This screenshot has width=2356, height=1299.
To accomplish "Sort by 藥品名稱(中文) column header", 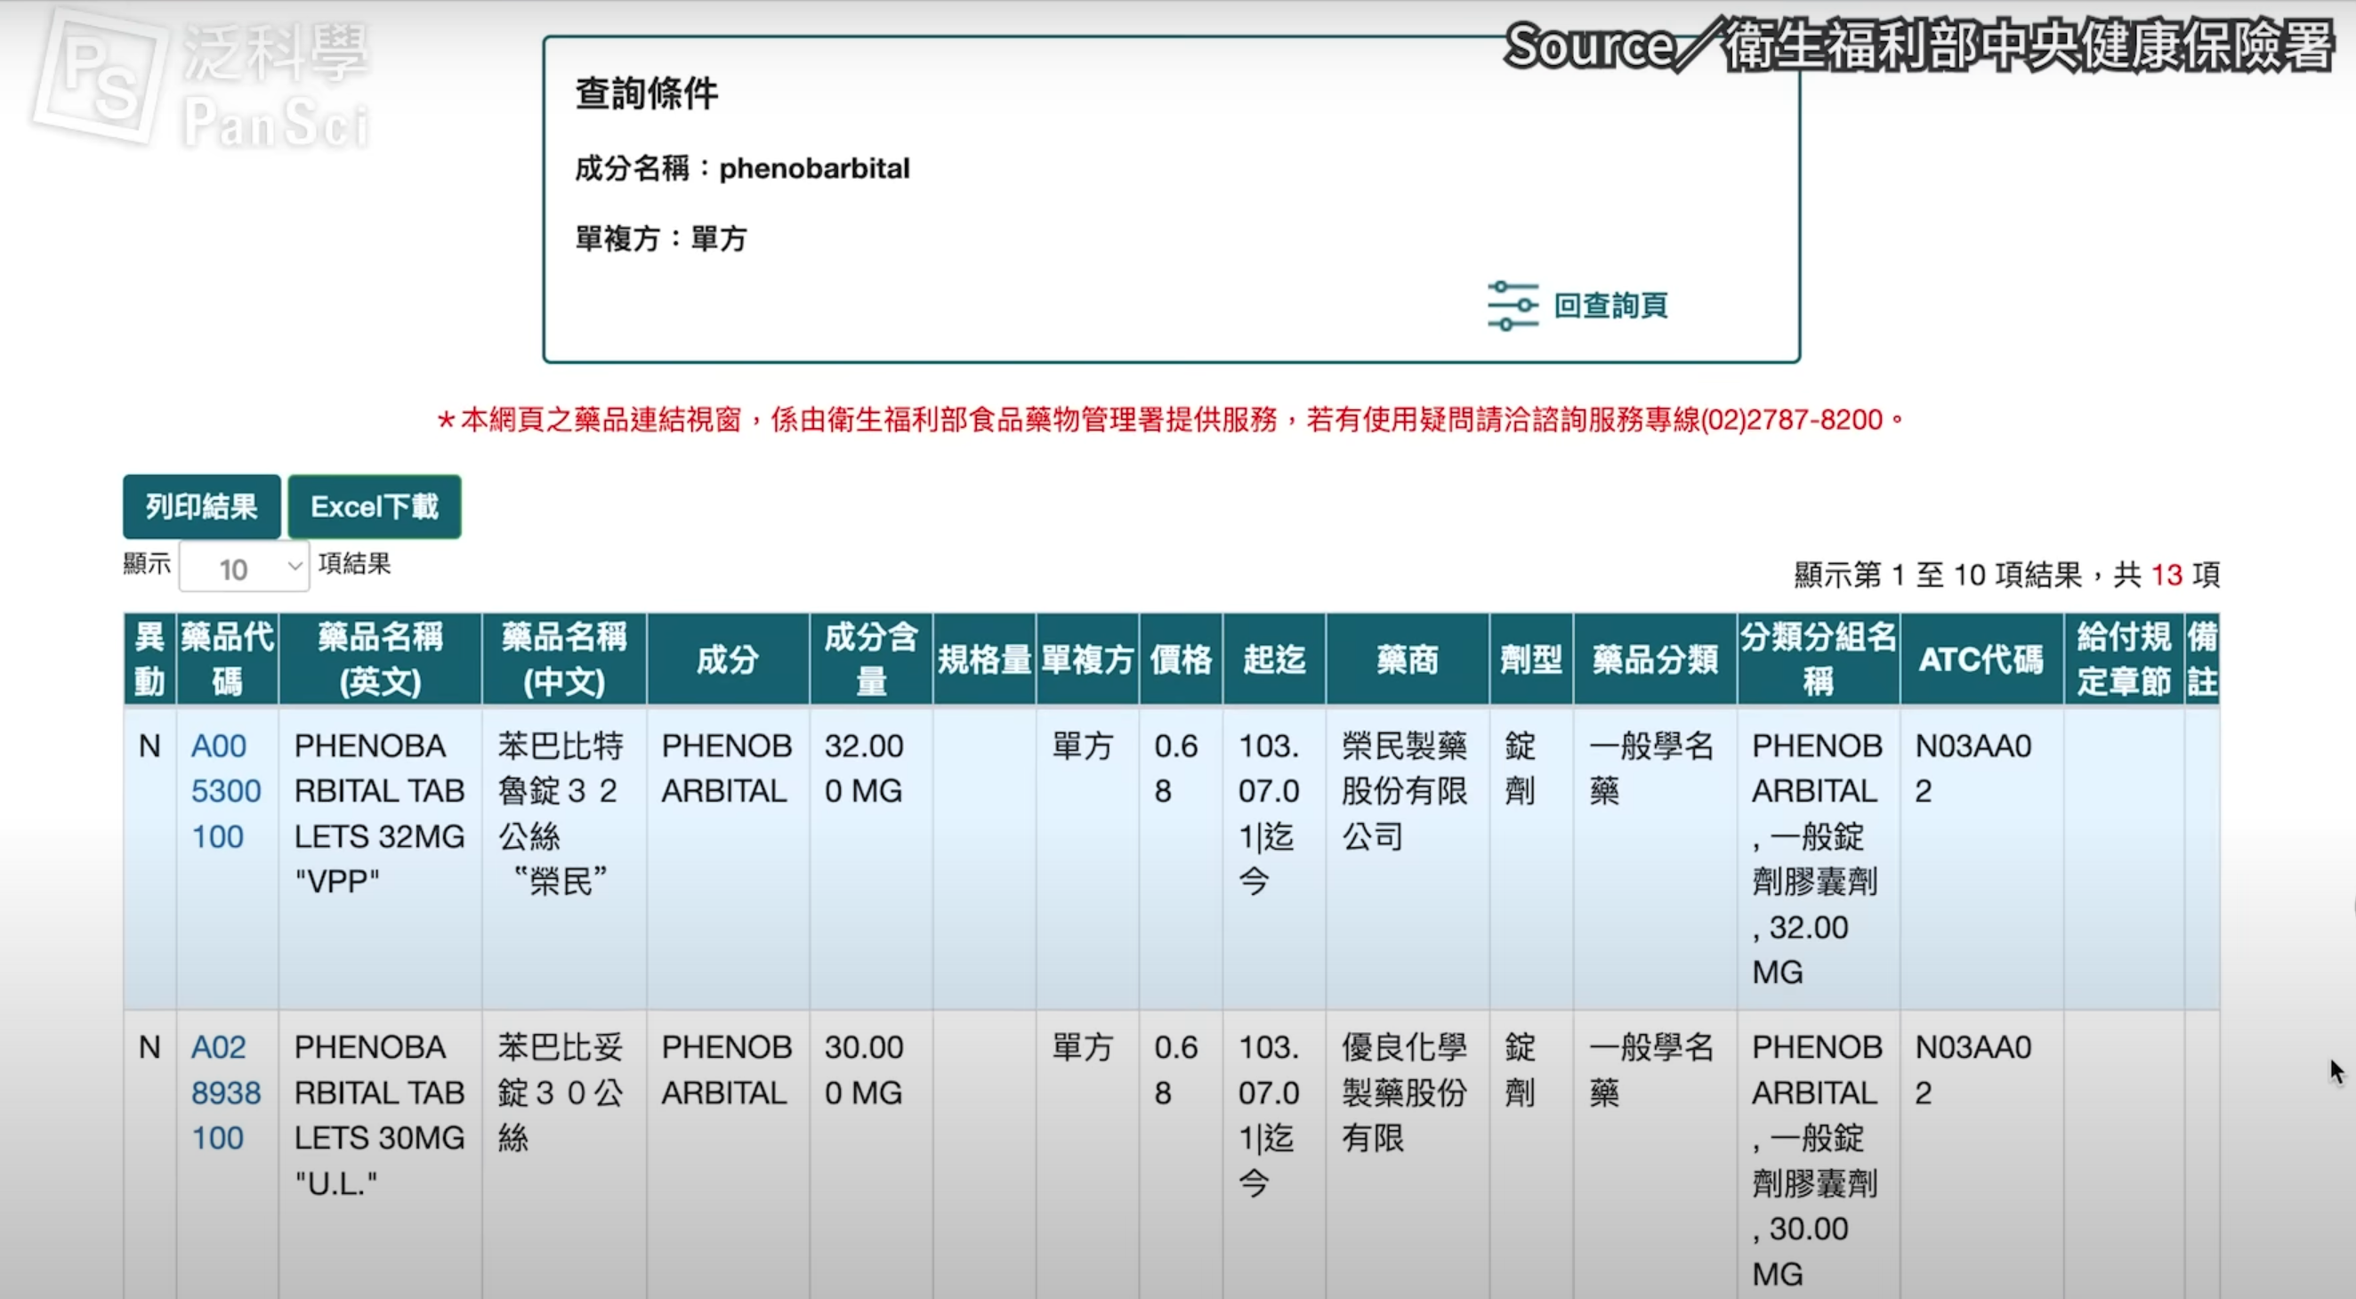I will click(x=563, y=658).
